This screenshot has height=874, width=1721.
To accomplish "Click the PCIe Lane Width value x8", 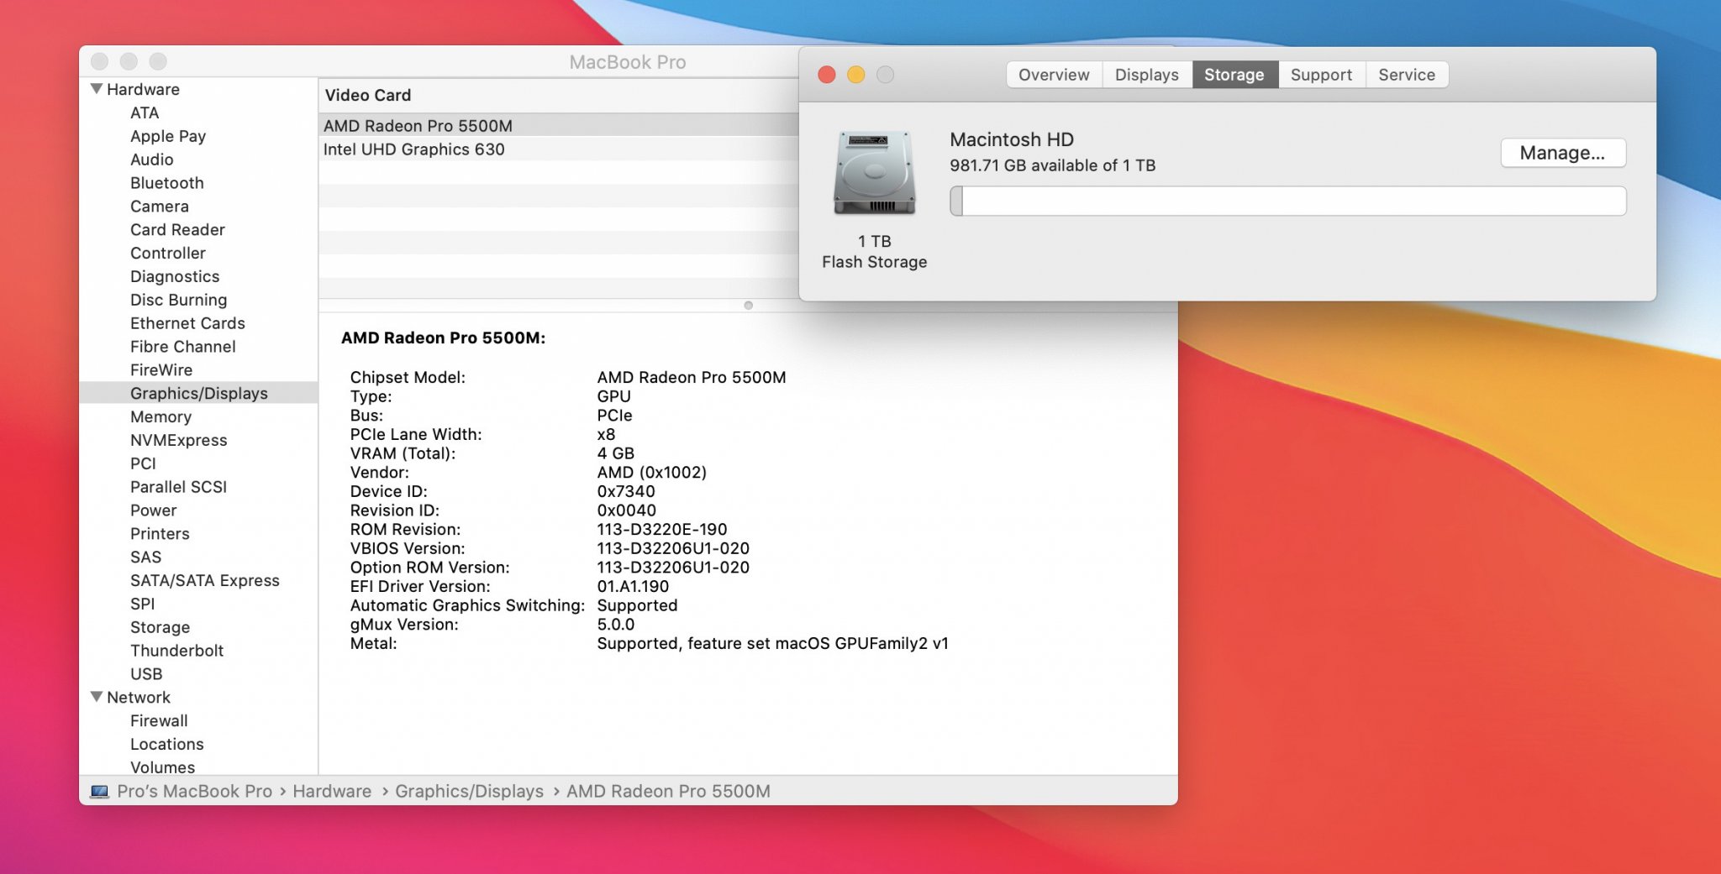I will 606,434.
